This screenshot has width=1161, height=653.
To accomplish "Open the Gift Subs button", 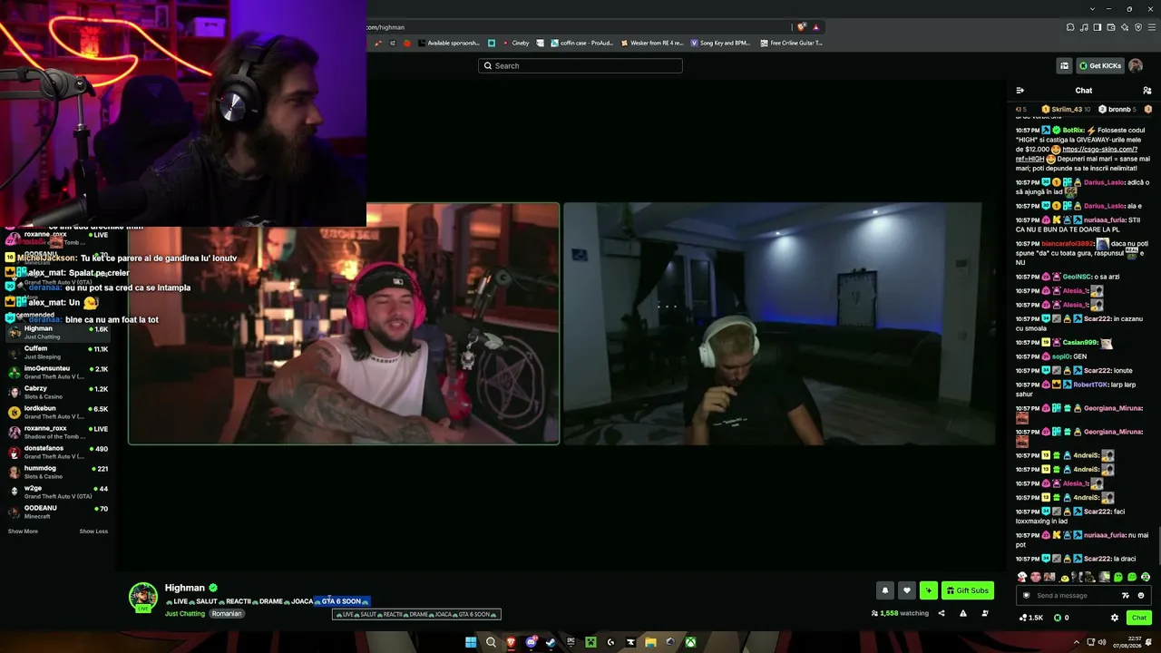I will pos(967,590).
